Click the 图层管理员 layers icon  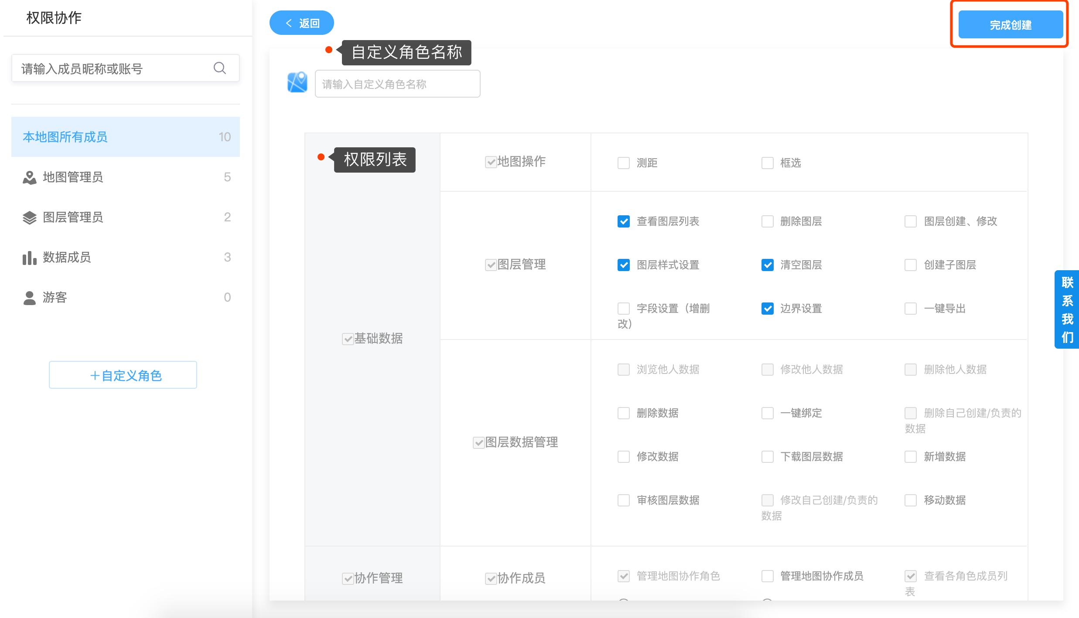coord(29,217)
